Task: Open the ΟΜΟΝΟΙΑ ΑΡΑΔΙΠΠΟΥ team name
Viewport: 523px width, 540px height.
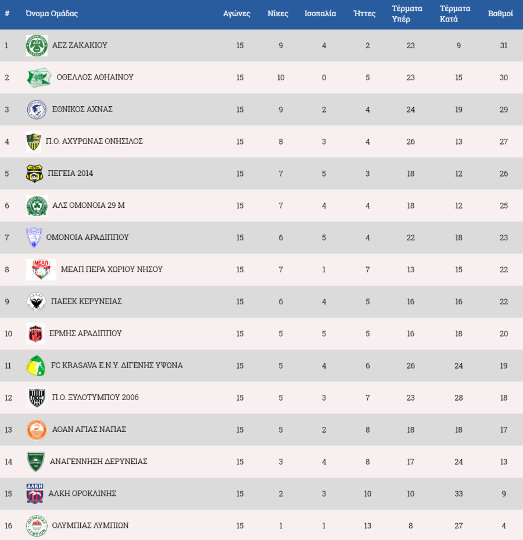Action: 88,237
